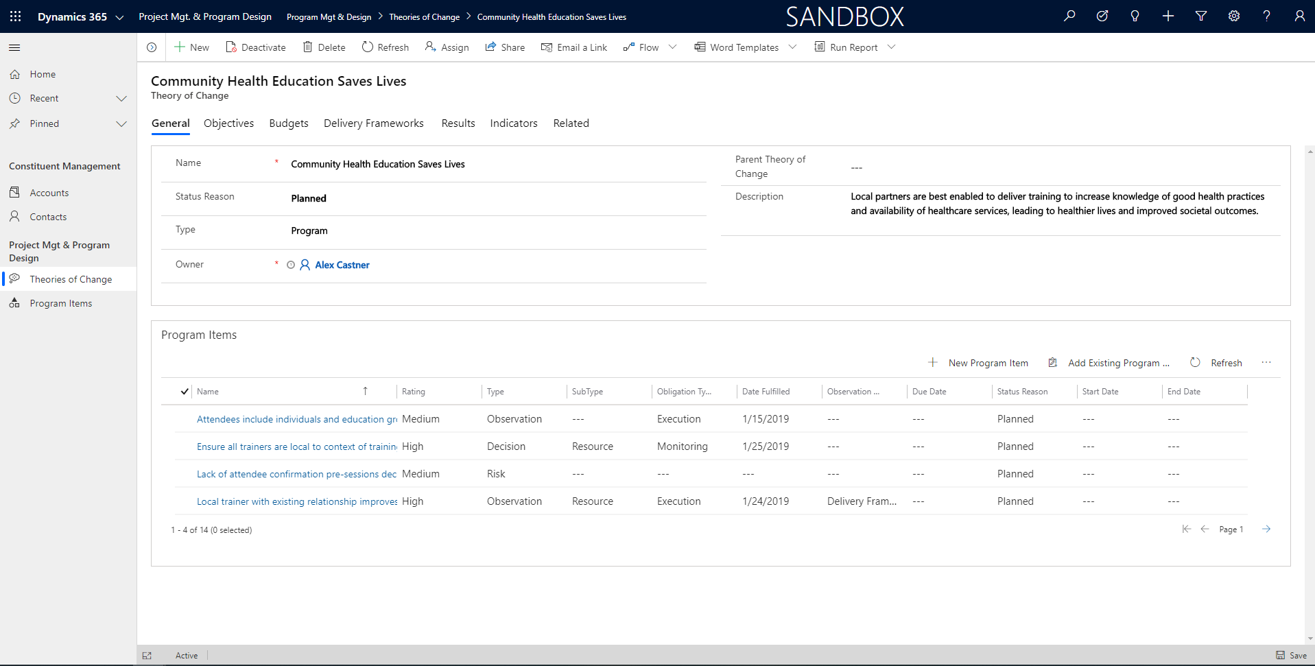Switch to the Objectives tab
Viewport: 1315px width, 666px height.
click(228, 123)
